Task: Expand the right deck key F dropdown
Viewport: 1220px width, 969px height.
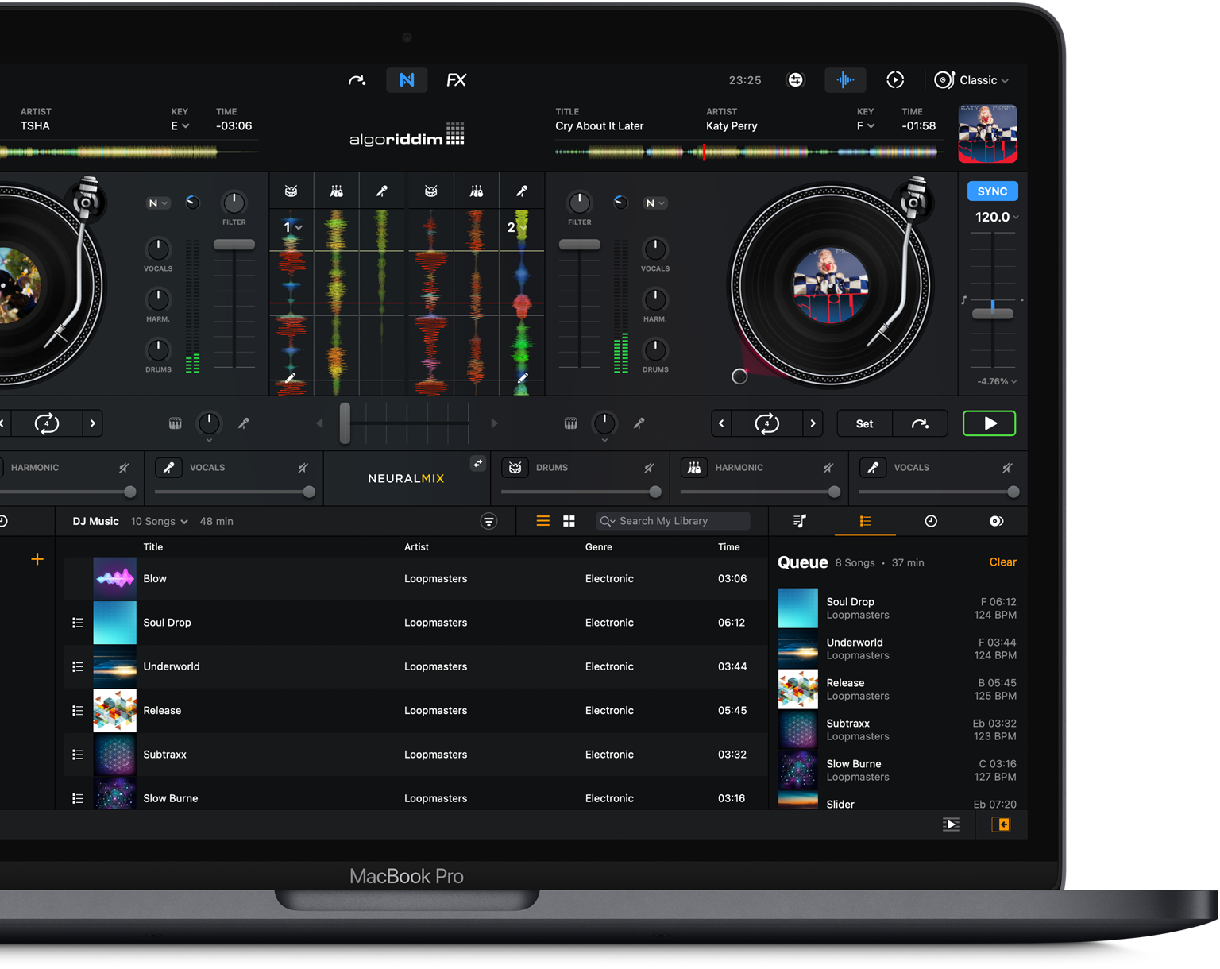Action: tap(866, 125)
